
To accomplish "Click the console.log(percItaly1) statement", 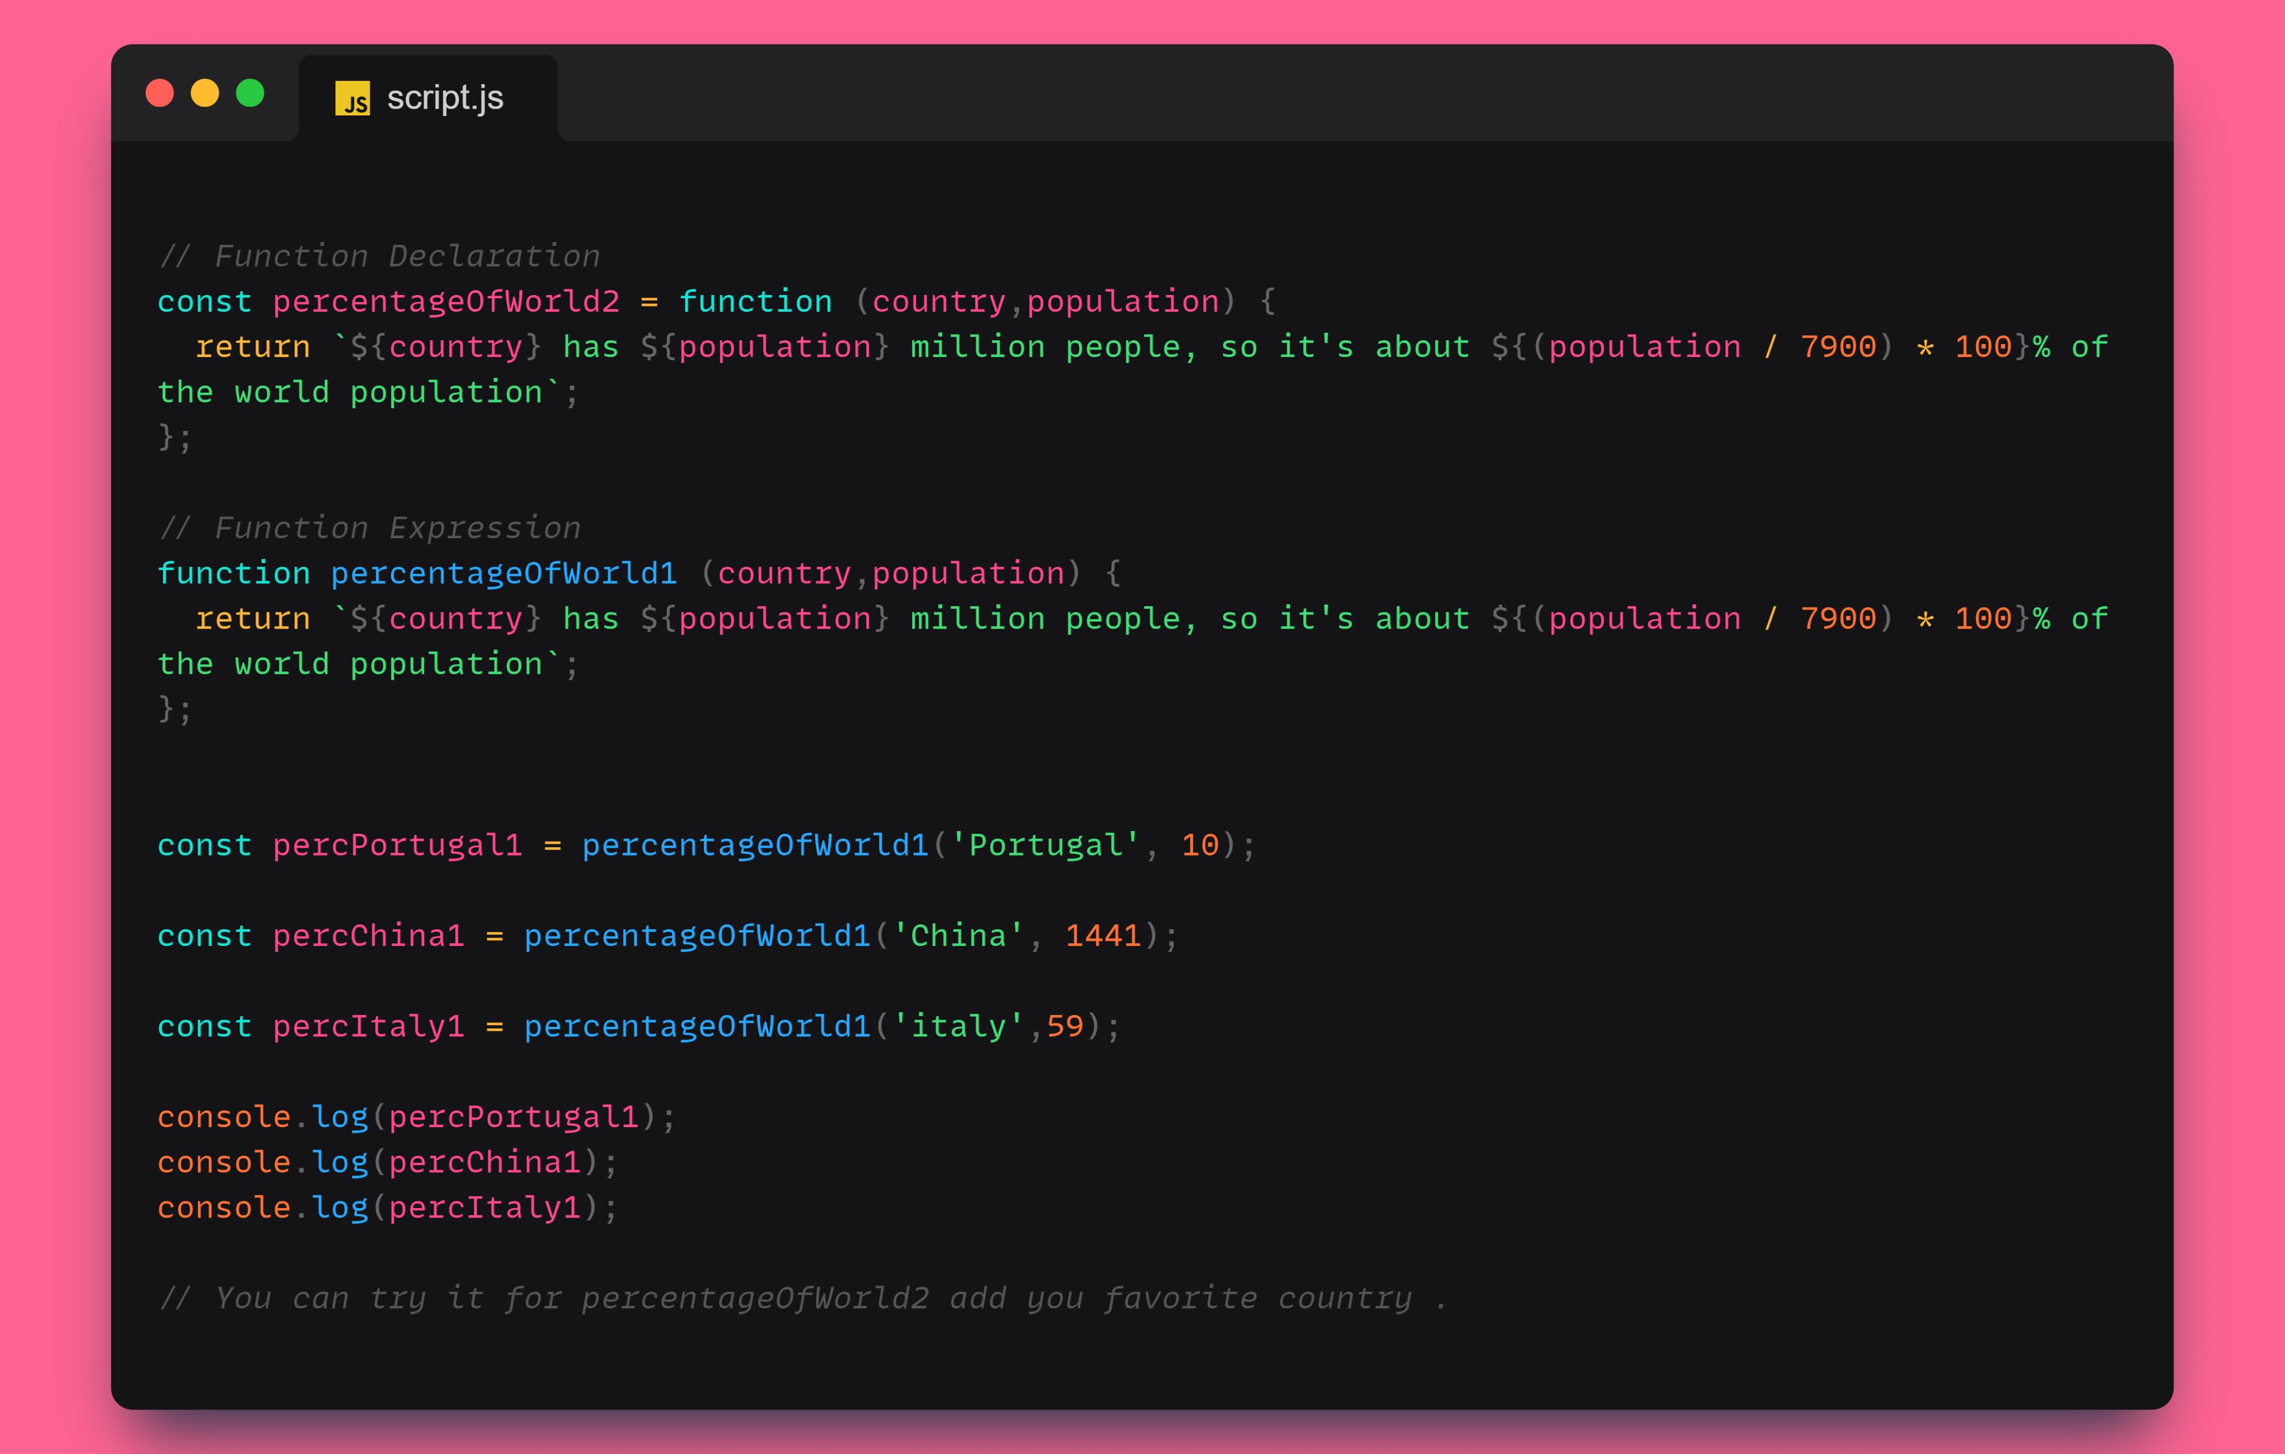I will point(387,1207).
